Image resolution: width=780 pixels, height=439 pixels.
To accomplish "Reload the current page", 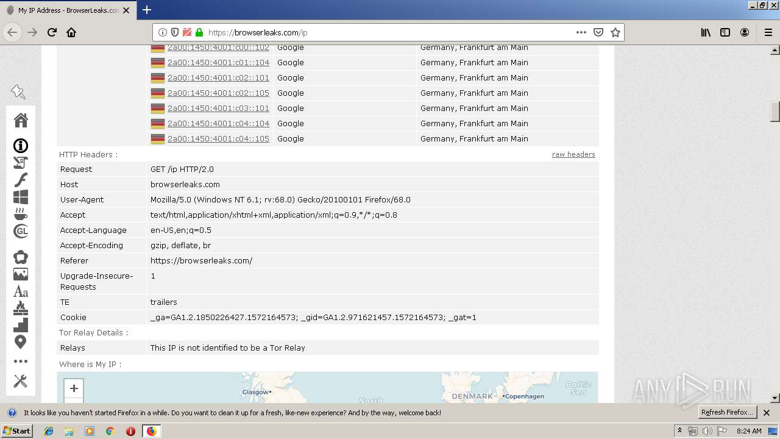I will coord(52,32).
